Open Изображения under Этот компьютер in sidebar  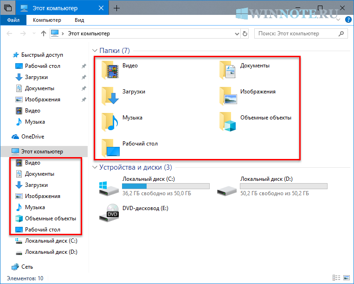(x=38, y=196)
